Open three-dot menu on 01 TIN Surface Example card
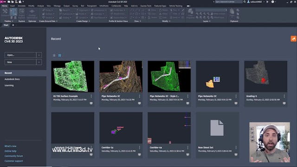The width and height of the screenshot is (297, 167). point(91,96)
